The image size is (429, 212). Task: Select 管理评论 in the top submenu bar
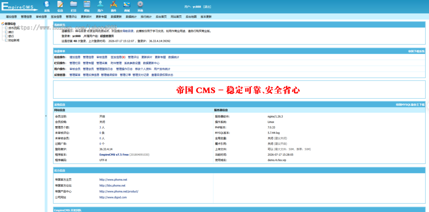pos(71,16)
